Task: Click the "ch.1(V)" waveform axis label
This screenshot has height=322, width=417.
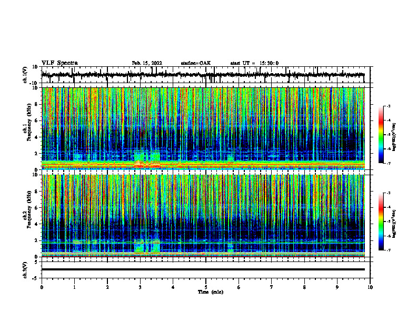Action: click(25, 75)
